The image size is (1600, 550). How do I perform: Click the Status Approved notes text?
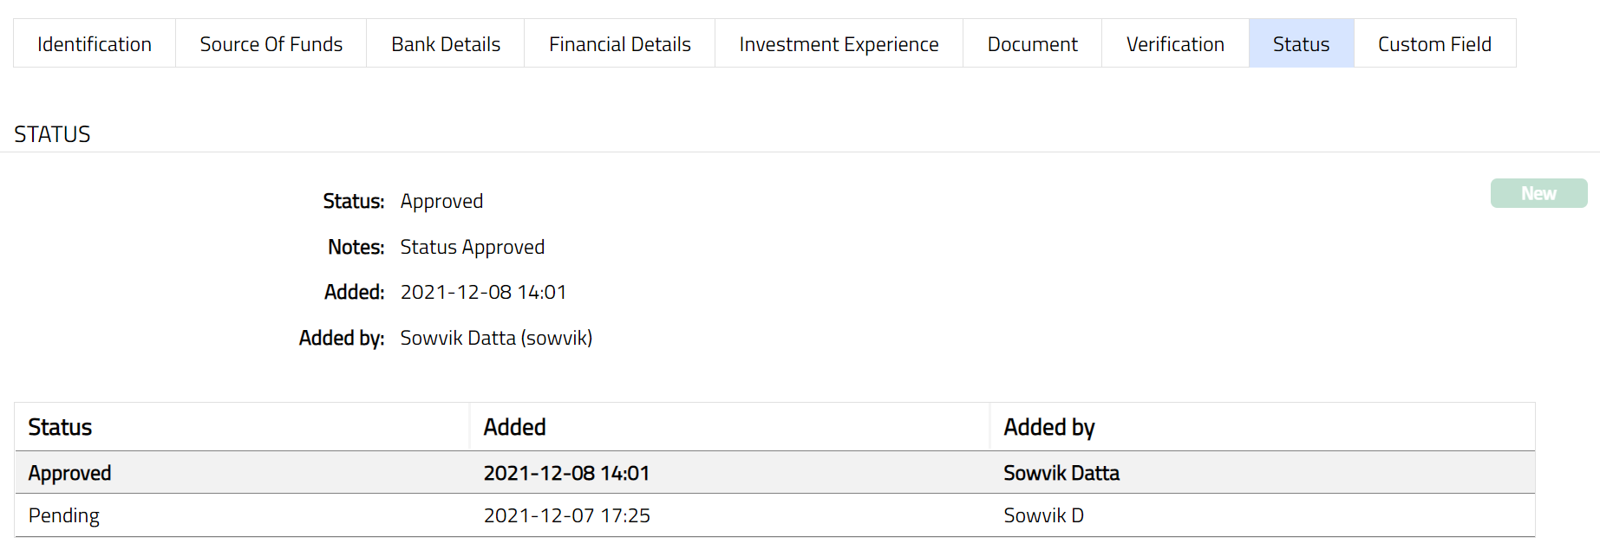coord(472,247)
